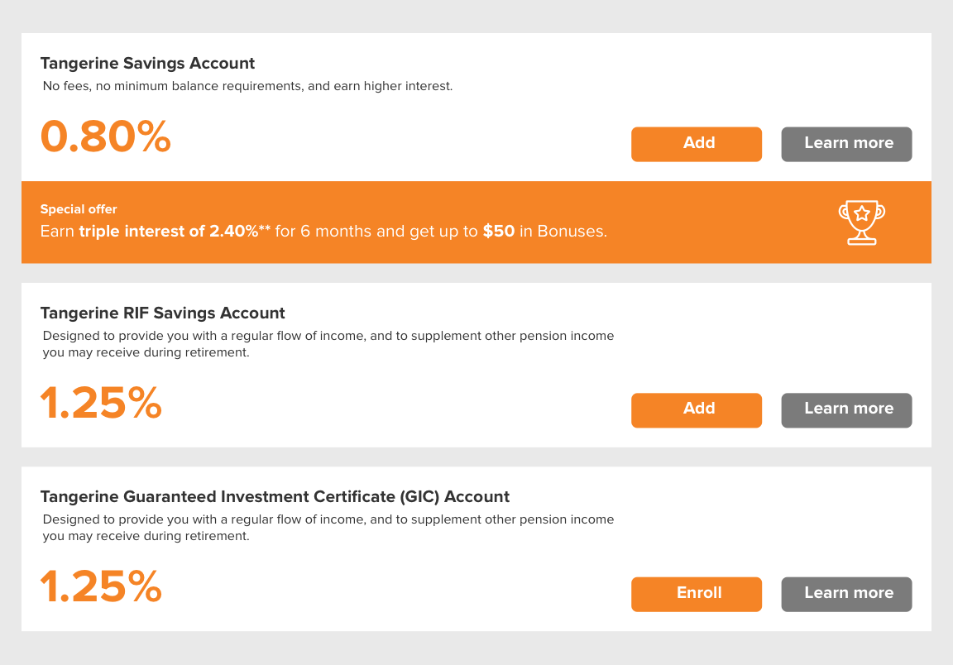Click the 0.80% savings interest rate

click(x=106, y=136)
